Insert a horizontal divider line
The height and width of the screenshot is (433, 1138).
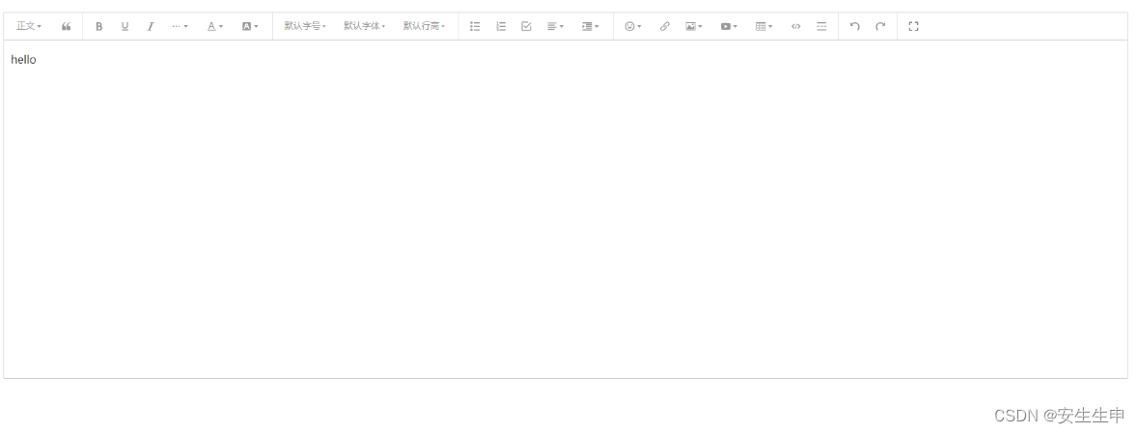pyautogui.click(x=821, y=26)
